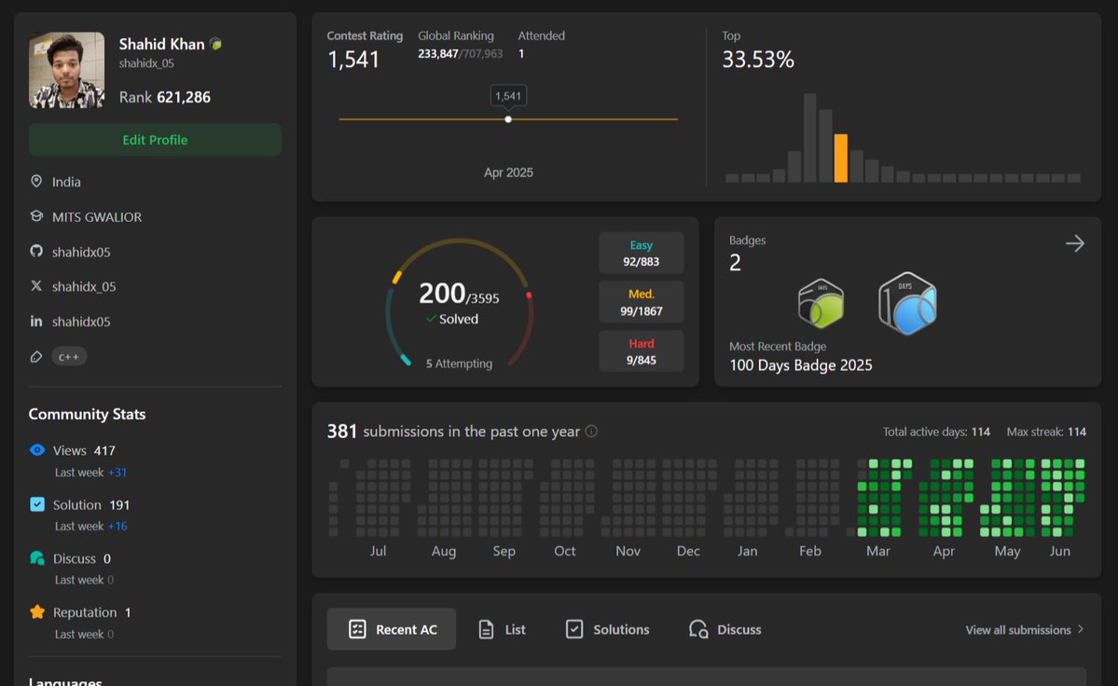
Task: Click the Community Stats heading
Action: coord(87,414)
